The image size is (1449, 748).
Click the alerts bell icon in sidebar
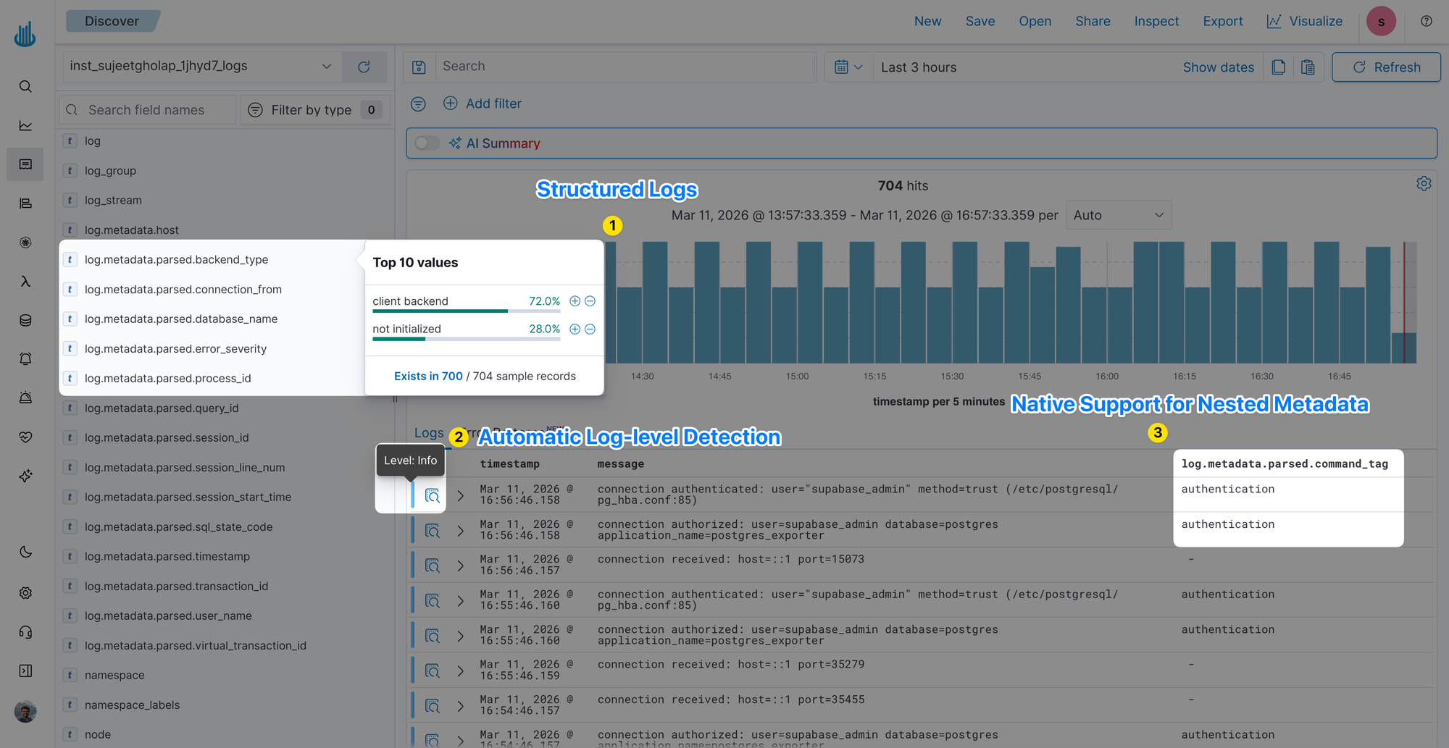point(25,359)
